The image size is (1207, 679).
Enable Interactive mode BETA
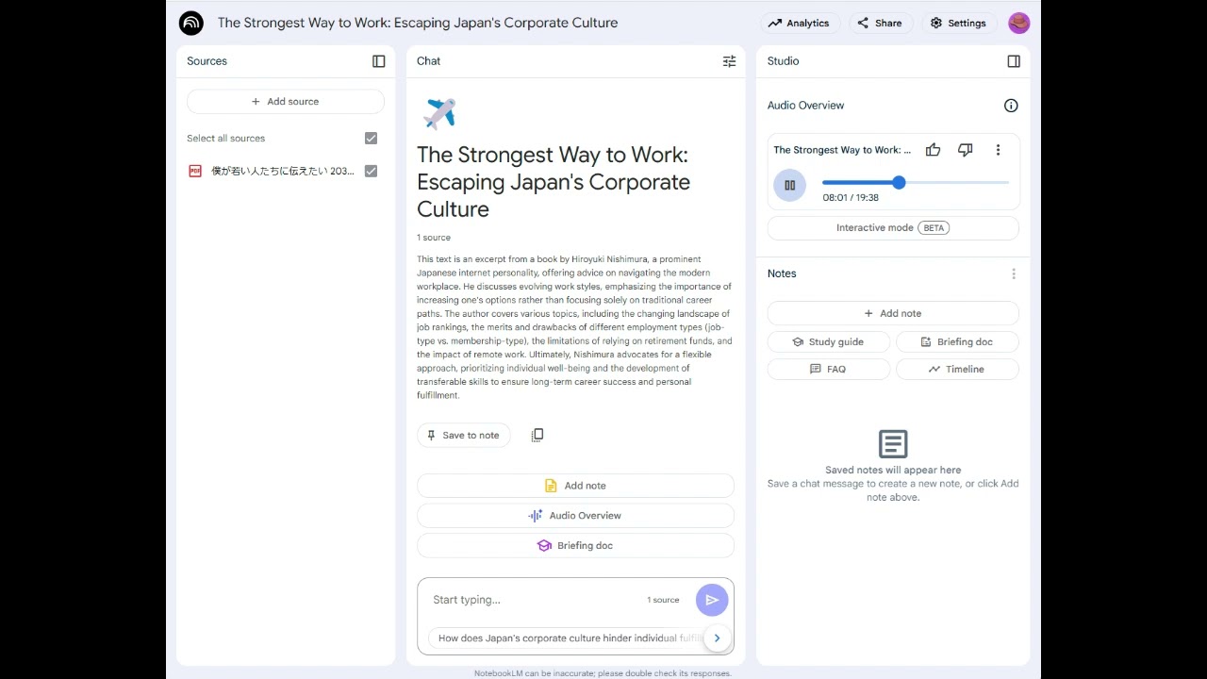[892, 228]
